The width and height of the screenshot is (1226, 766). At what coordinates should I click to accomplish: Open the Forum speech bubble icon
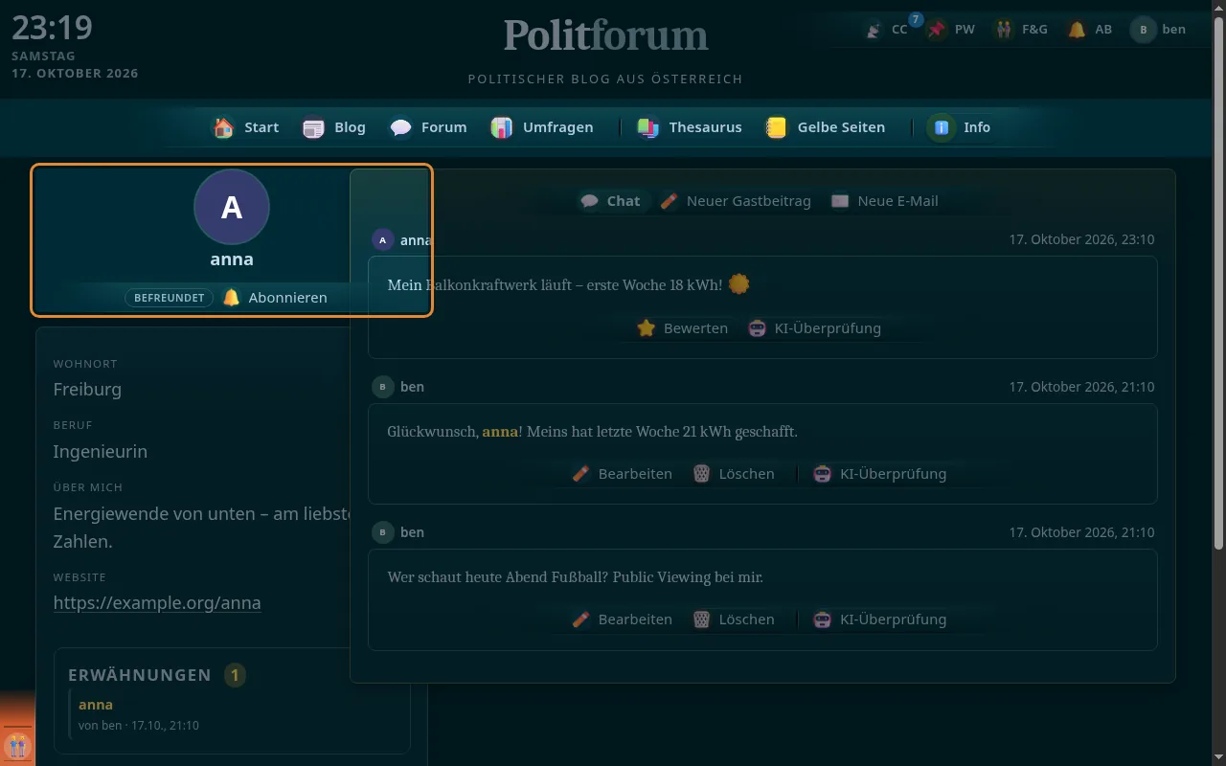pyautogui.click(x=400, y=127)
